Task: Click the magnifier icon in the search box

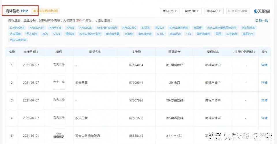Action: tap(229, 11)
